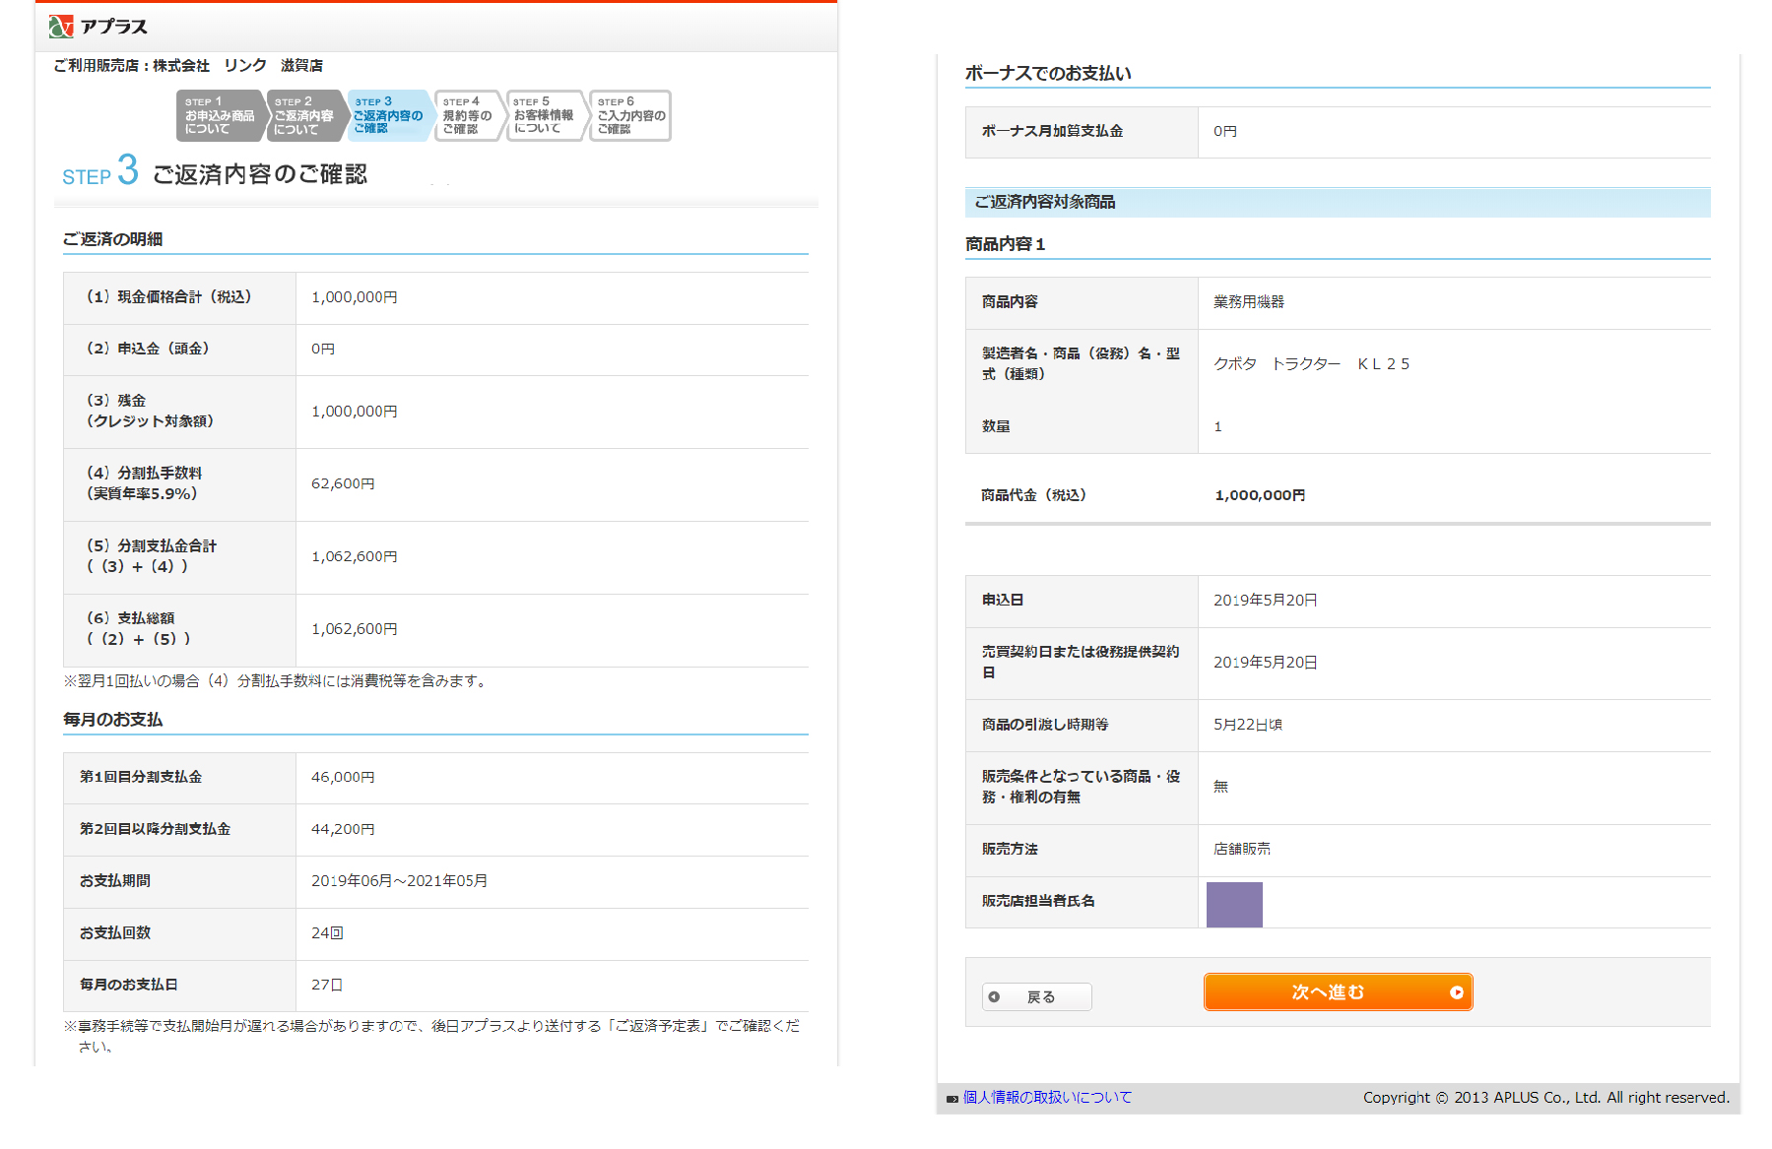This screenshot has height=1149, width=1772.
Task: Jump to STEP 4 規約等のご確認
Action: (467, 116)
